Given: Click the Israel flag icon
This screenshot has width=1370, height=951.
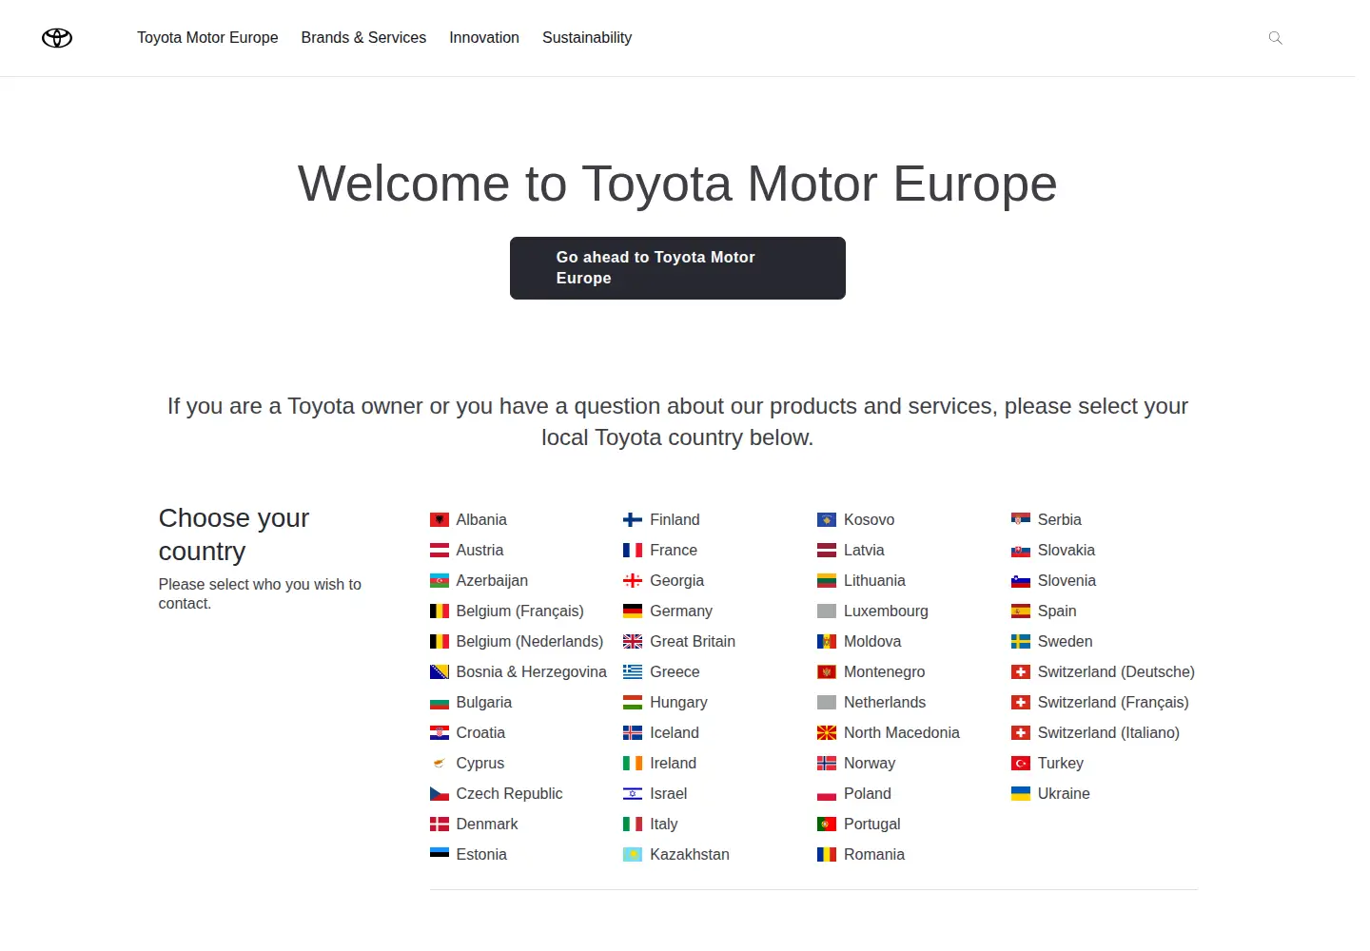Looking at the screenshot, I should [633, 794].
